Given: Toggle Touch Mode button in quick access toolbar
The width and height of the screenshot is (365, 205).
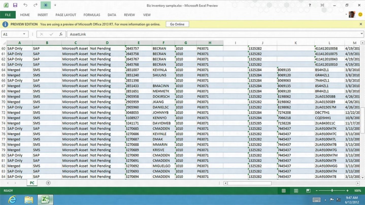Looking at the screenshot, I should click(x=45, y=5).
